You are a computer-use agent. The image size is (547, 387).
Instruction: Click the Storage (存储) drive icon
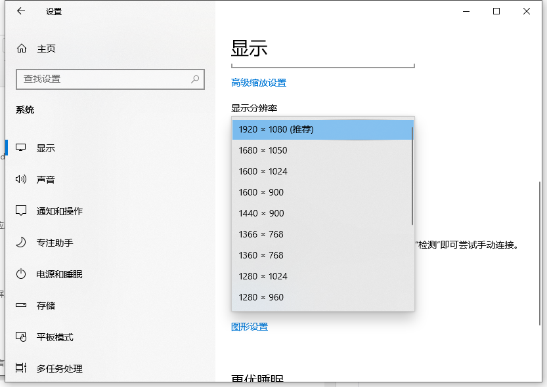coord(21,306)
